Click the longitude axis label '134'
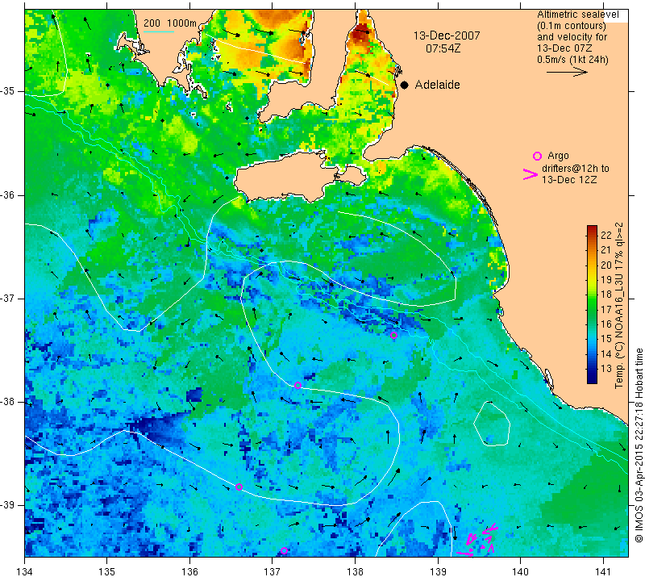 coord(25,572)
